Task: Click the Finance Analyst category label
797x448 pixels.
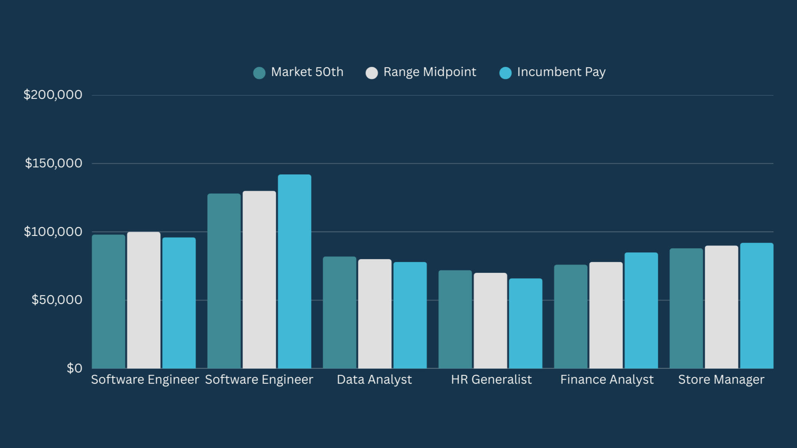Action: tap(606, 379)
